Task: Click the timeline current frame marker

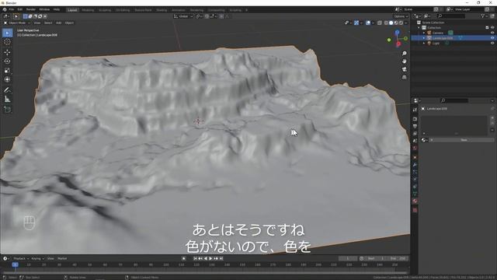Action: (15, 264)
